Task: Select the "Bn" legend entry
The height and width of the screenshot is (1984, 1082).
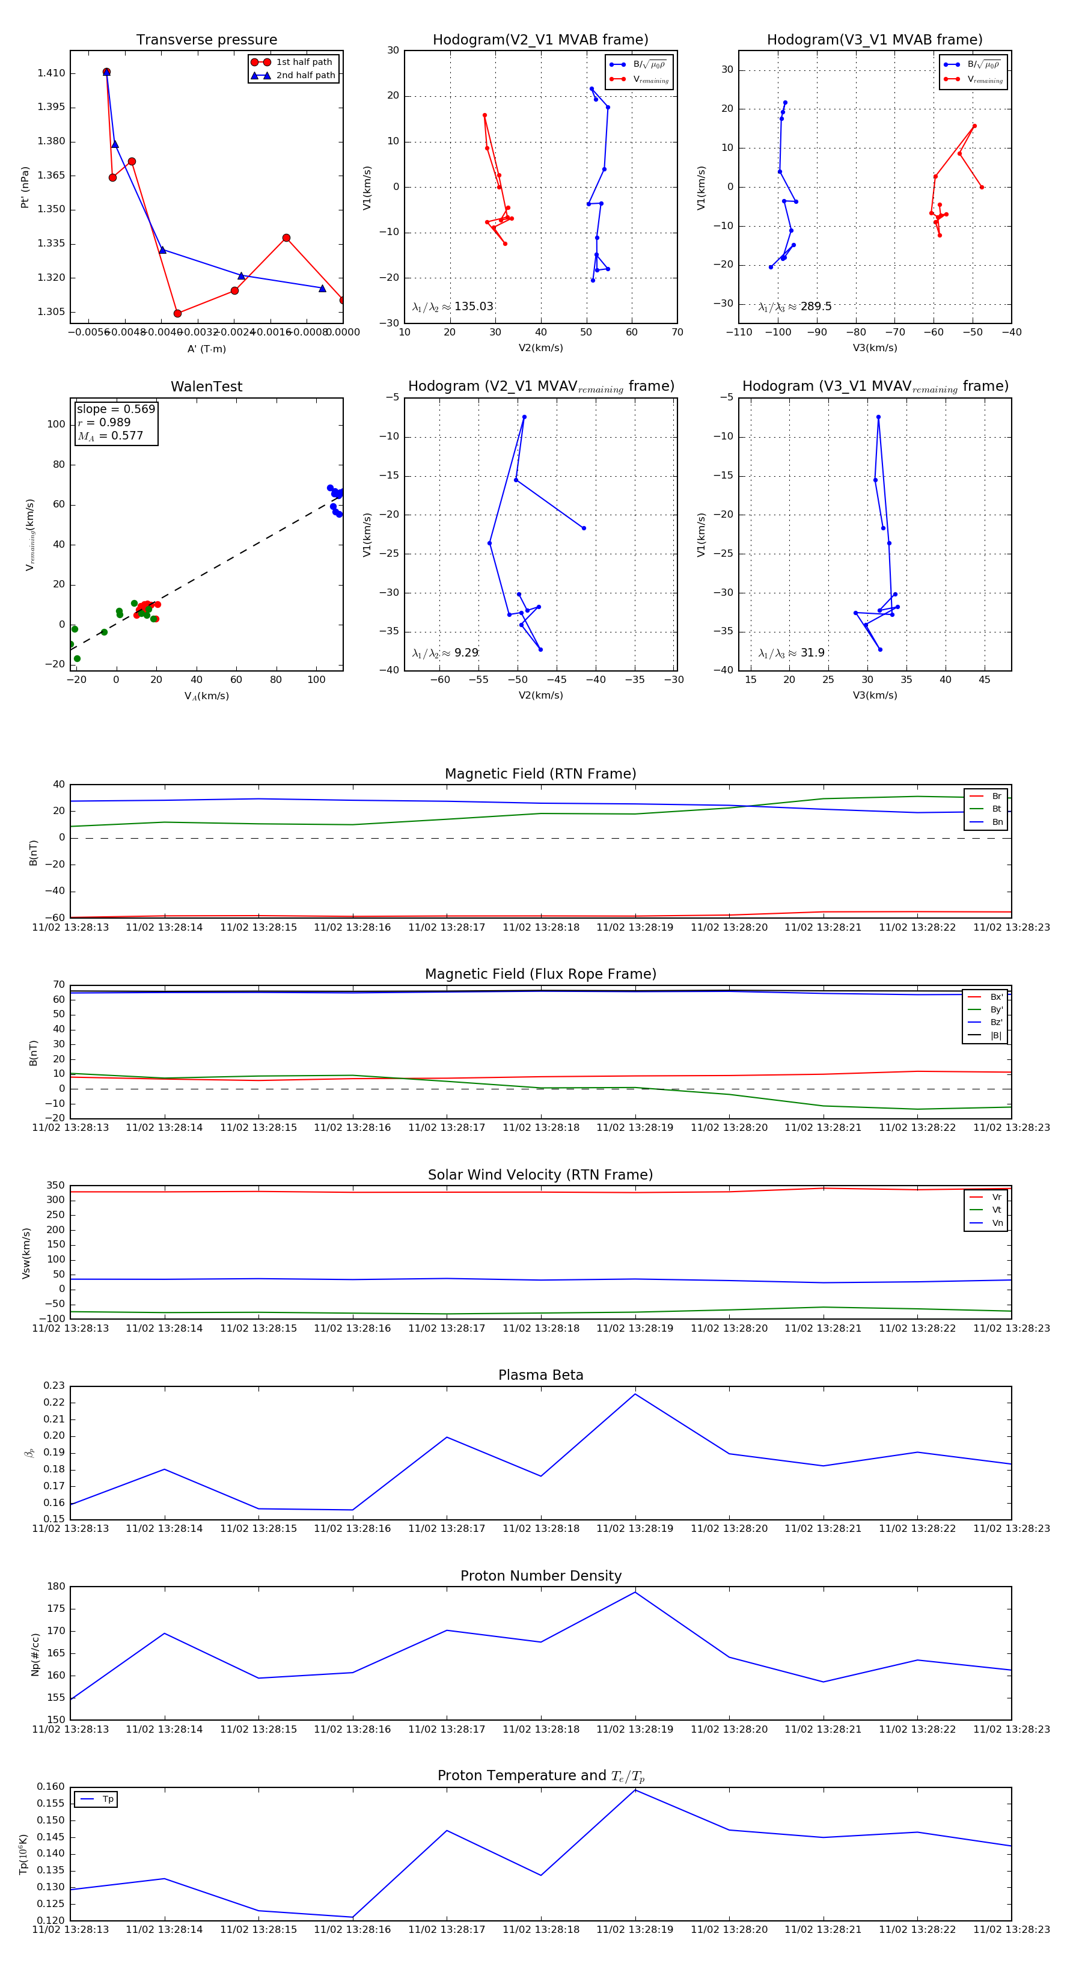Action: click(x=986, y=822)
